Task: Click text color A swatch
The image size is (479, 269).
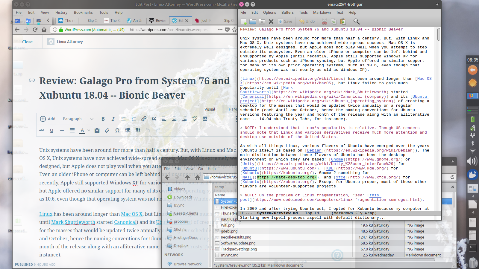Action: point(82,131)
